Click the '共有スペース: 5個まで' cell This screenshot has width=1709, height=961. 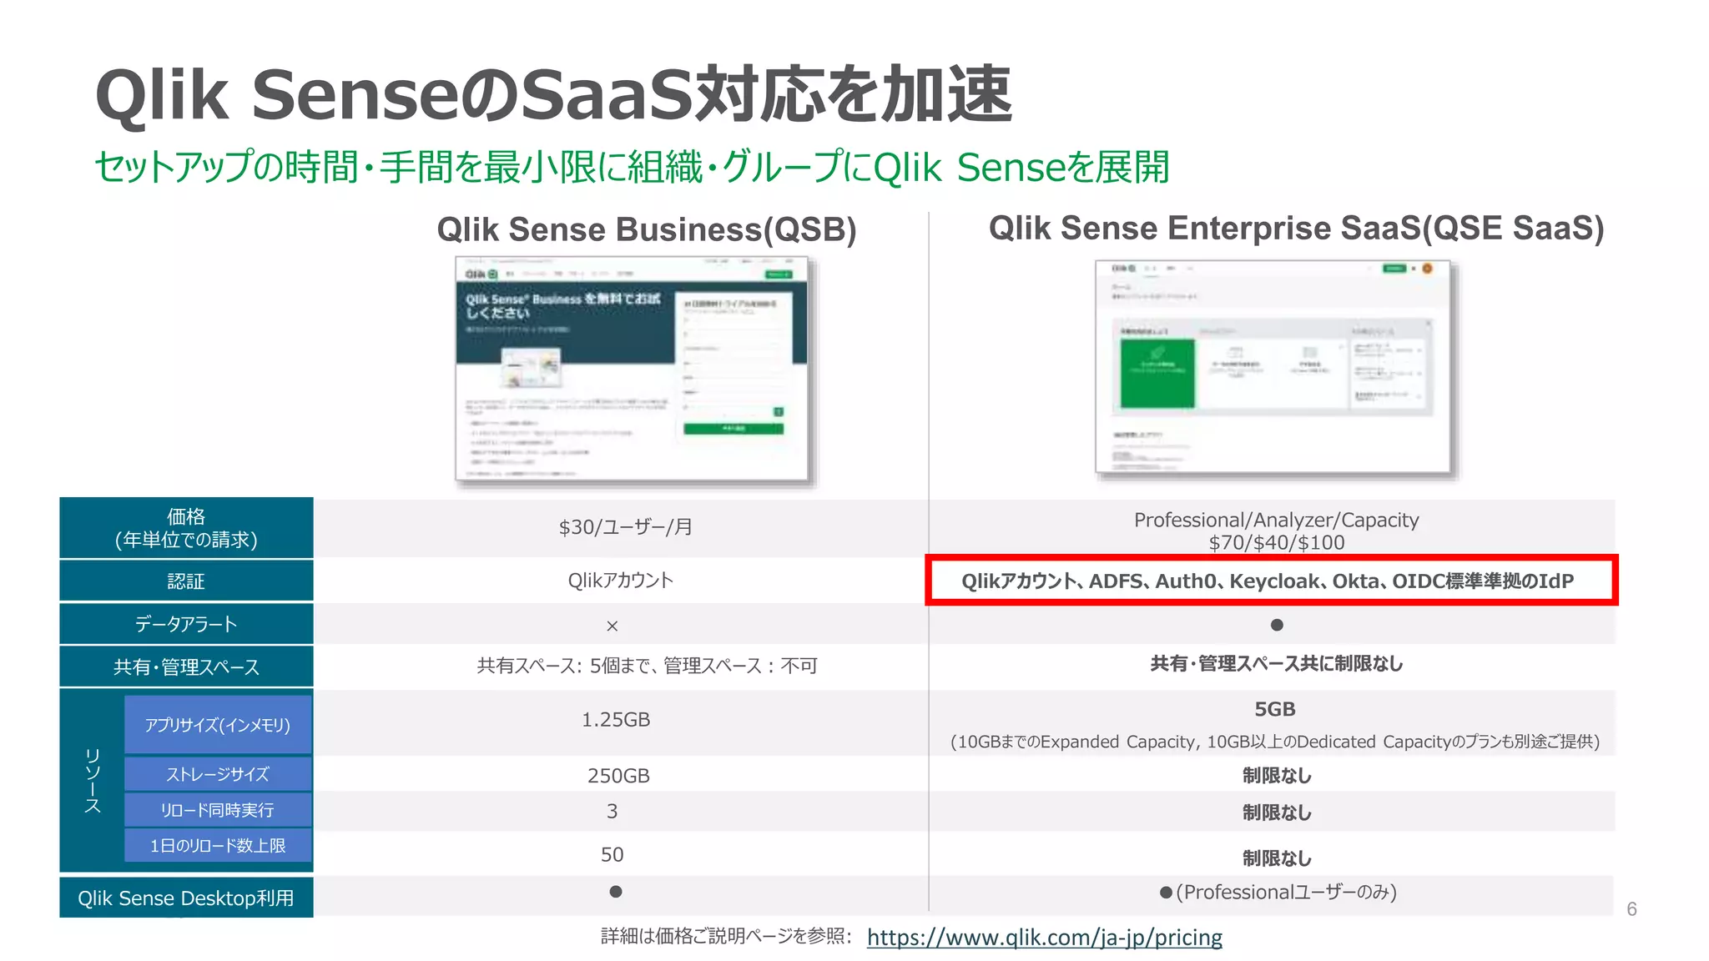(647, 666)
